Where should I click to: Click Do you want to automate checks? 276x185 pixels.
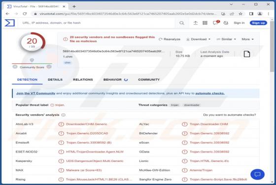pyautogui.click(x=229, y=115)
